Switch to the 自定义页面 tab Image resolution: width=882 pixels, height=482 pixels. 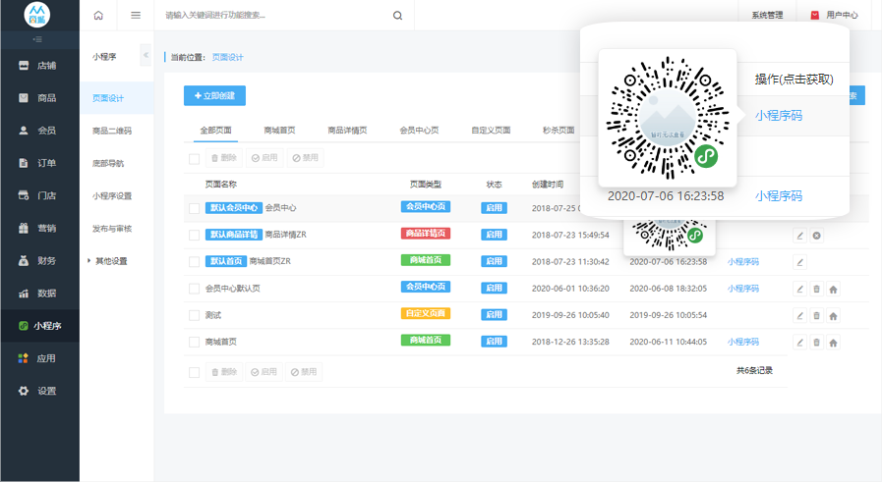491,131
